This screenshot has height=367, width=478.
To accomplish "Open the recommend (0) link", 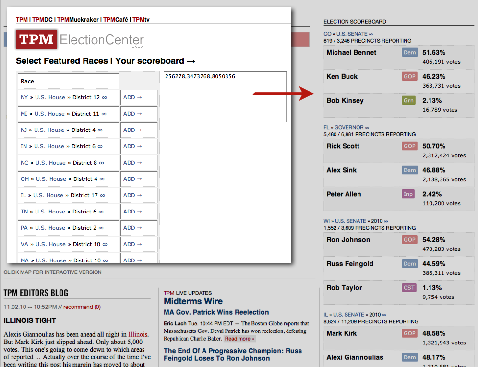I will click(82, 307).
